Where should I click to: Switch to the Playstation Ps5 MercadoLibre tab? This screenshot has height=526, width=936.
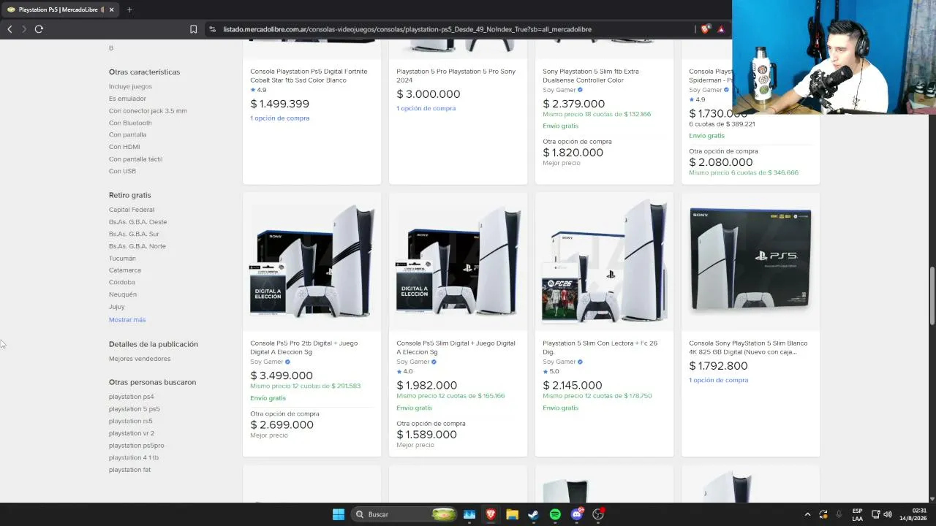pos(60,9)
